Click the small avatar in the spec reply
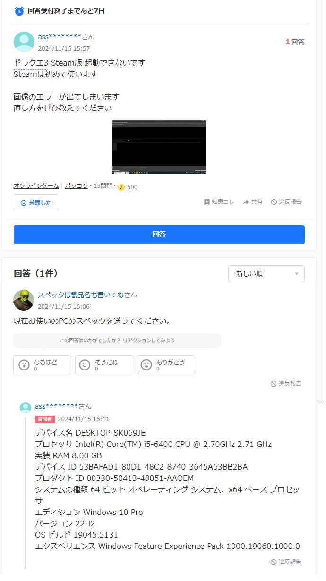Screen dimensions: 326x581 click(26, 407)
